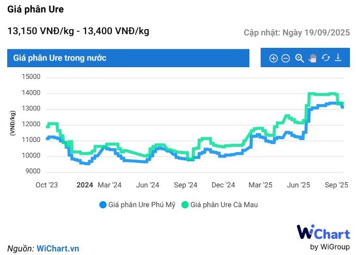The height and width of the screenshot is (255, 356).
Task: Click the 2024 x-axis year label
Action: point(84,185)
